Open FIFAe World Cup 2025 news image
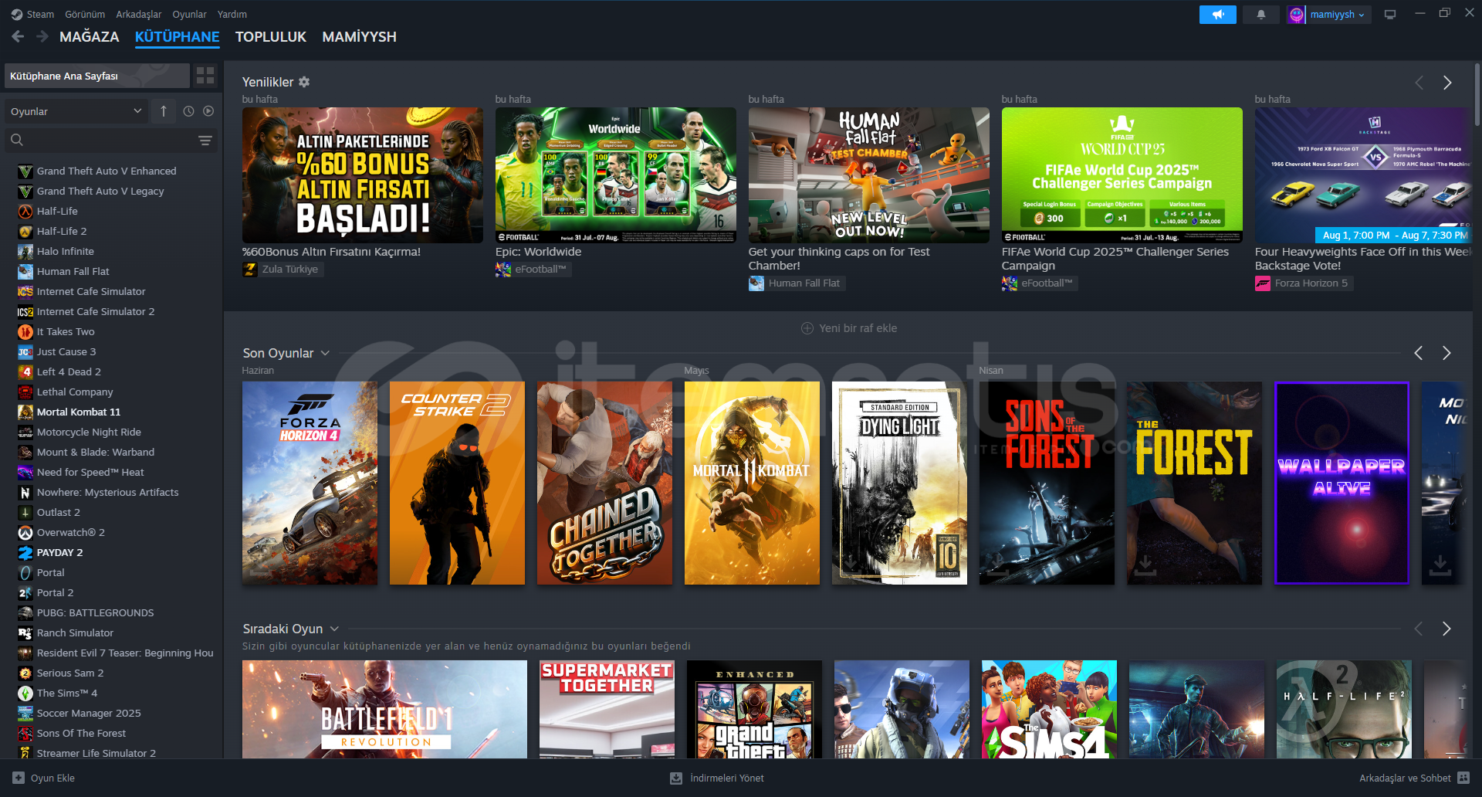Viewport: 1482px width, 797px height. (1122, 175)
